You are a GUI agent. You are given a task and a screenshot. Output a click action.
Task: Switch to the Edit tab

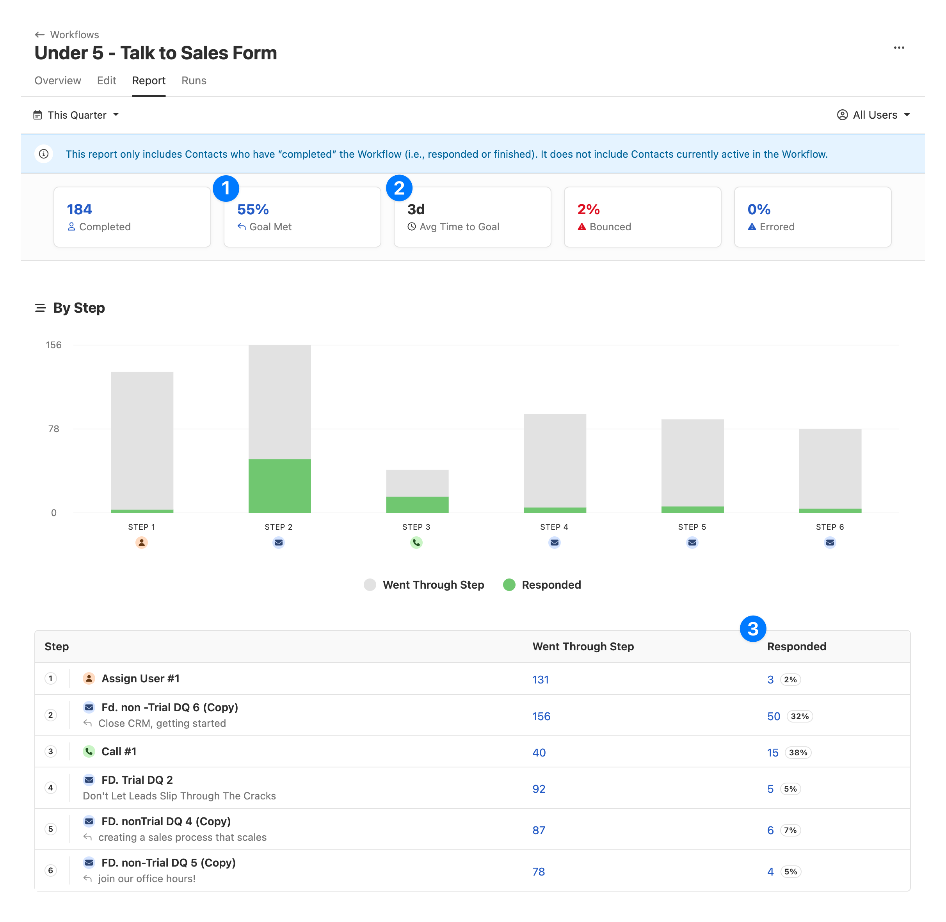click(x=107, y=80)
